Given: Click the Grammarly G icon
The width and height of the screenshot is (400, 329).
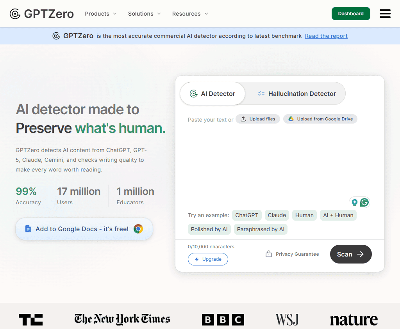Looking at the screenshot, I should click(x=364, y=202).
